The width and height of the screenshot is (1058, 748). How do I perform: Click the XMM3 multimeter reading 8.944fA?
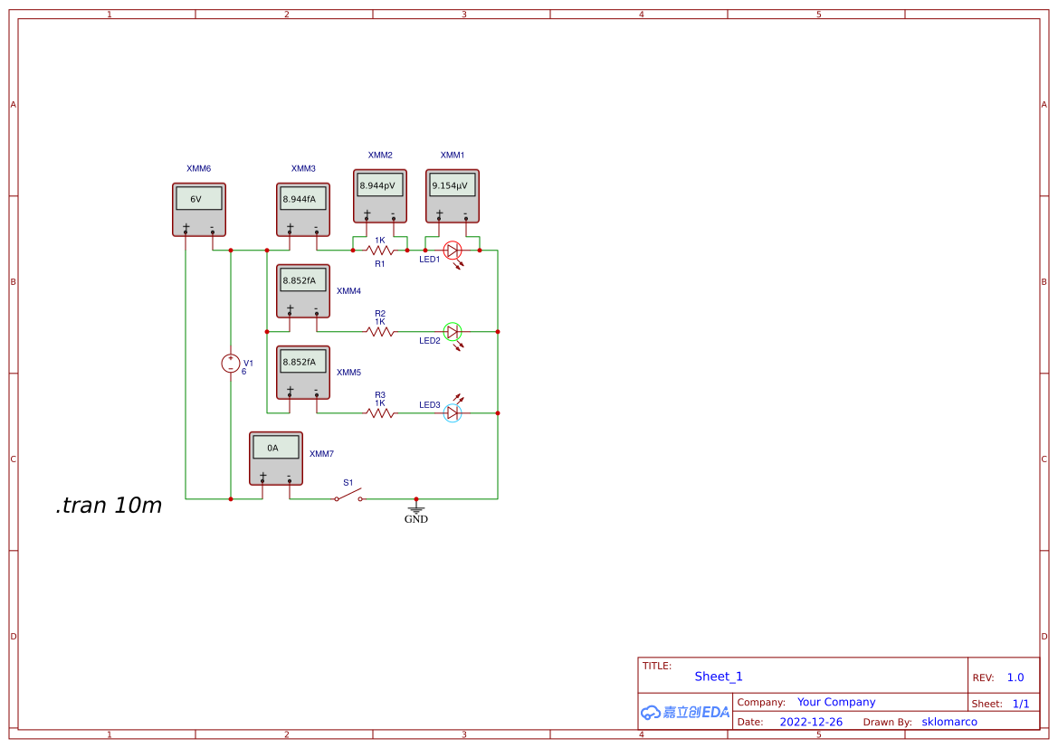pyautogui.click(x=302, y=209)
